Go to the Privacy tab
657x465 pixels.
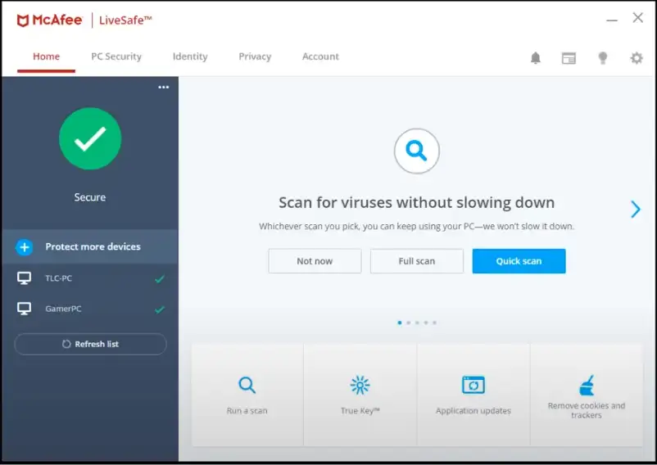(x=255, y=56)
